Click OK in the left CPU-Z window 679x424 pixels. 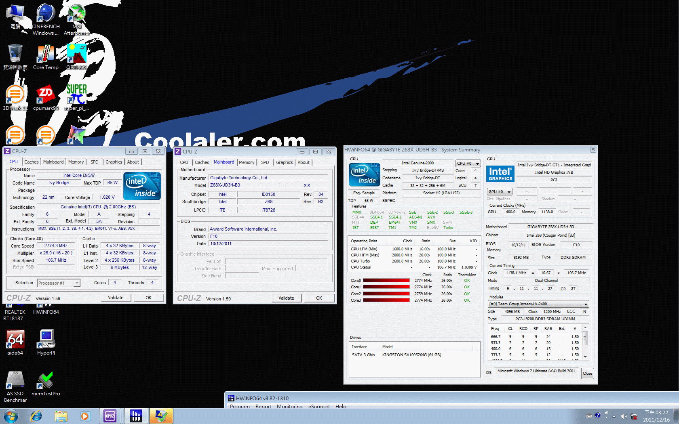coord(148,298)
